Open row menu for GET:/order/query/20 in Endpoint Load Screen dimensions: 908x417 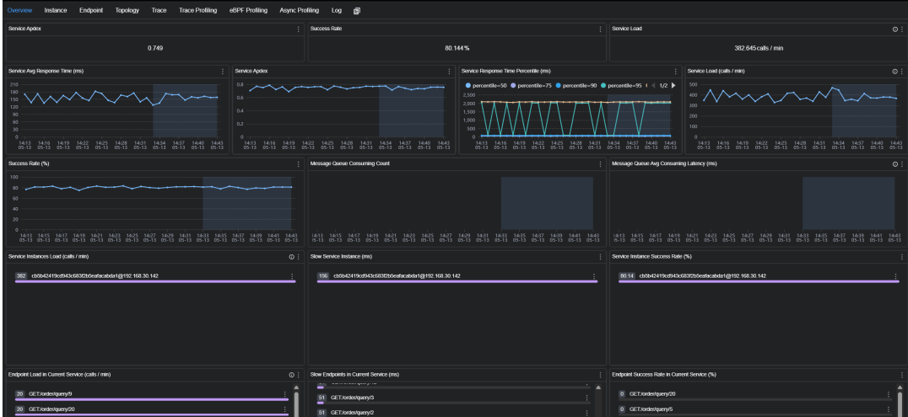click(x=284, y=409)
